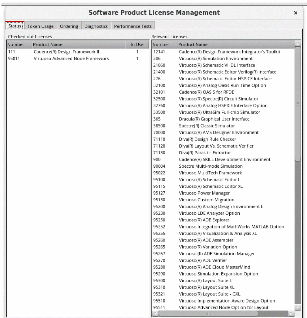Screen dimensions: 307x318
Task: Click the Status tab
Action: click(15, 26)
